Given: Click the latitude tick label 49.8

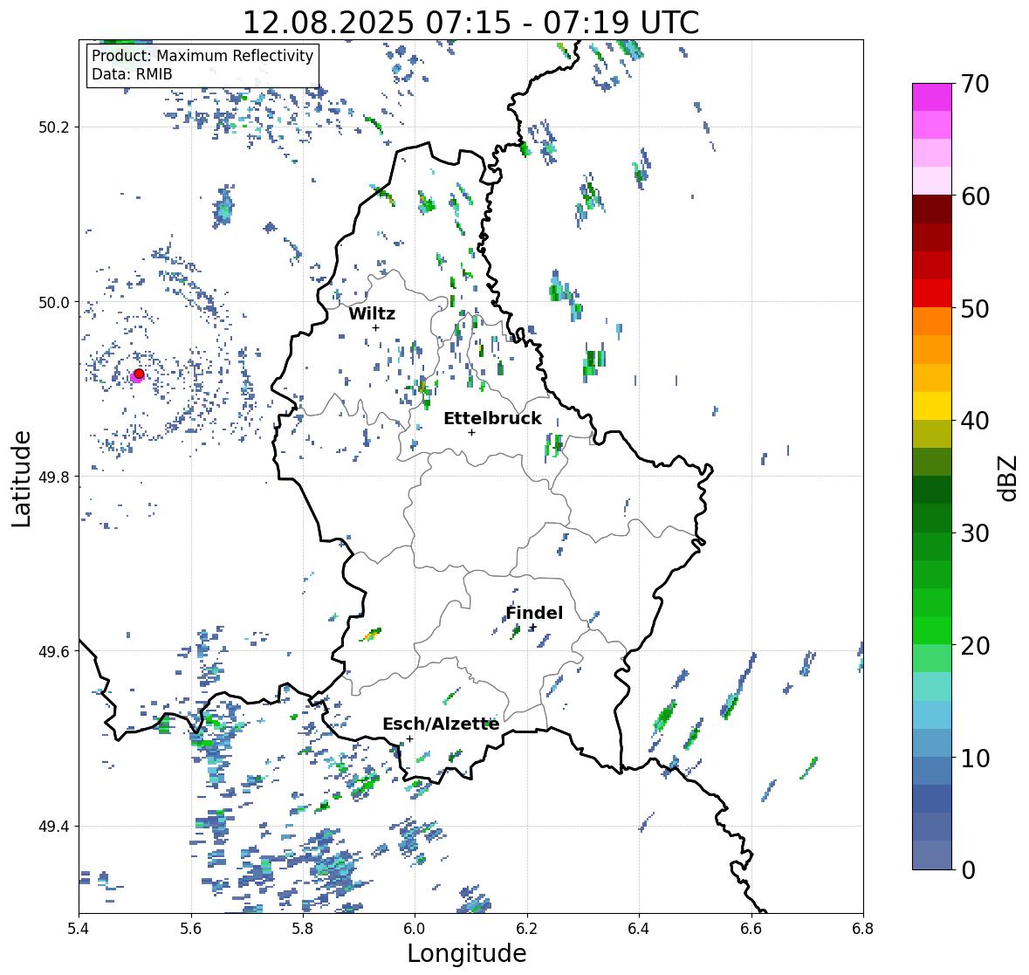Looking at the screenshot, I should click(x=54, y=477).
